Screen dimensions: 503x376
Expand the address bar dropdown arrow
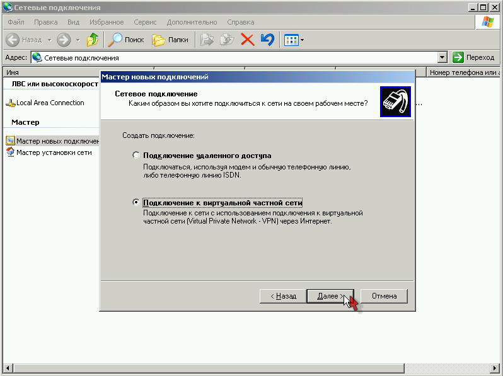click(x=442, y=57)
